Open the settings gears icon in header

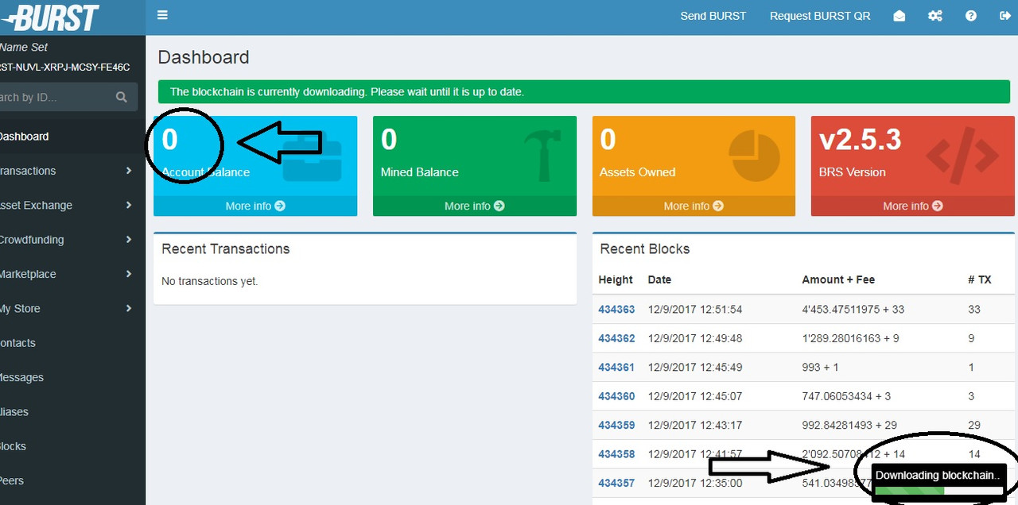point(935,16)
